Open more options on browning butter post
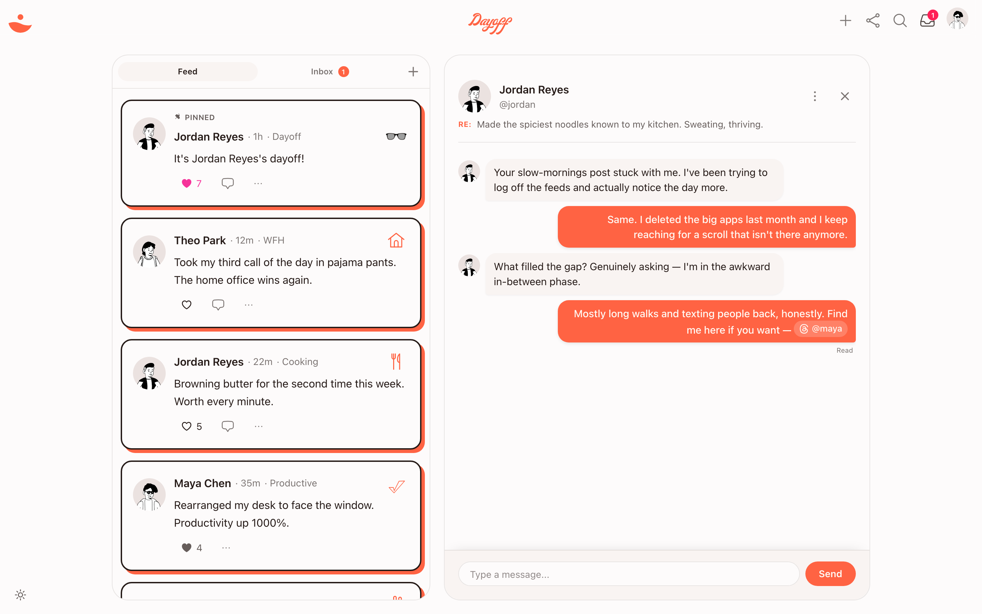The width and height of the screenshot is (982, 614). [x=258, y=426]
